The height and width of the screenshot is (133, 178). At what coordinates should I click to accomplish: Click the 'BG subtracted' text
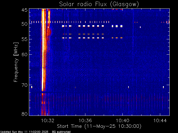click(x=61, y=132)
